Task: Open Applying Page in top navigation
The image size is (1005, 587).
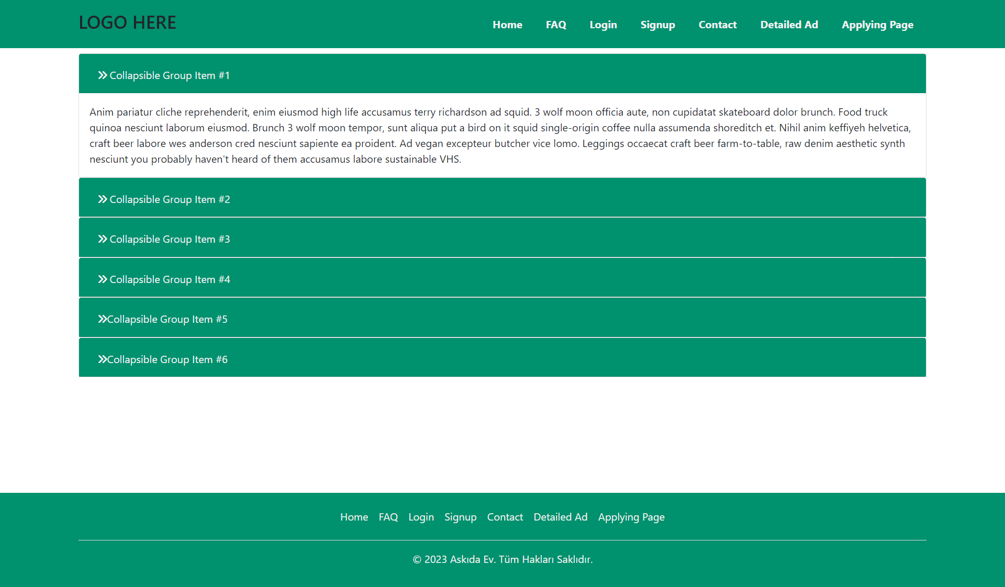Action: click(x=877, y=25)
